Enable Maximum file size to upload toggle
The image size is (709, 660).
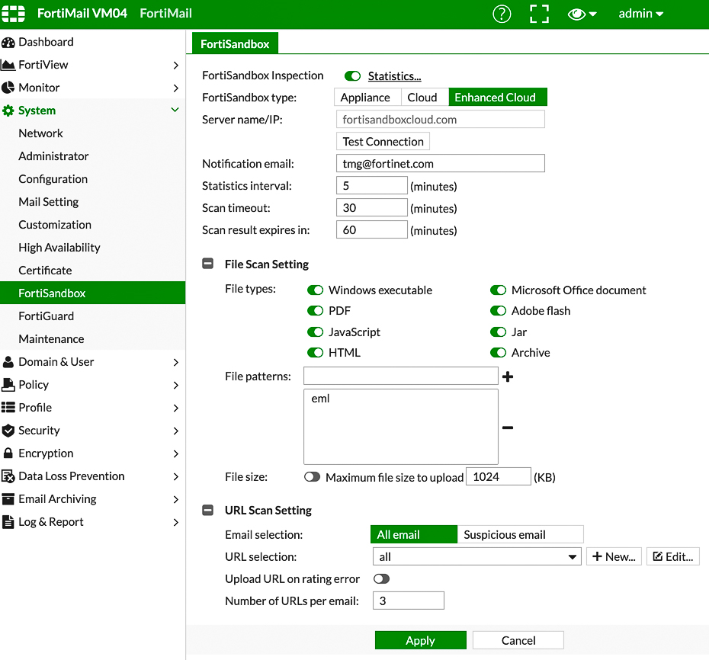312,476
